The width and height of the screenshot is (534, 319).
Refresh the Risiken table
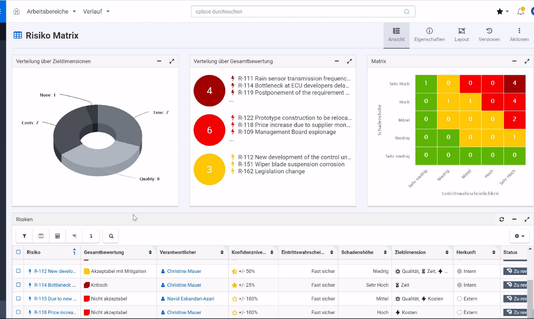(502, 219)
